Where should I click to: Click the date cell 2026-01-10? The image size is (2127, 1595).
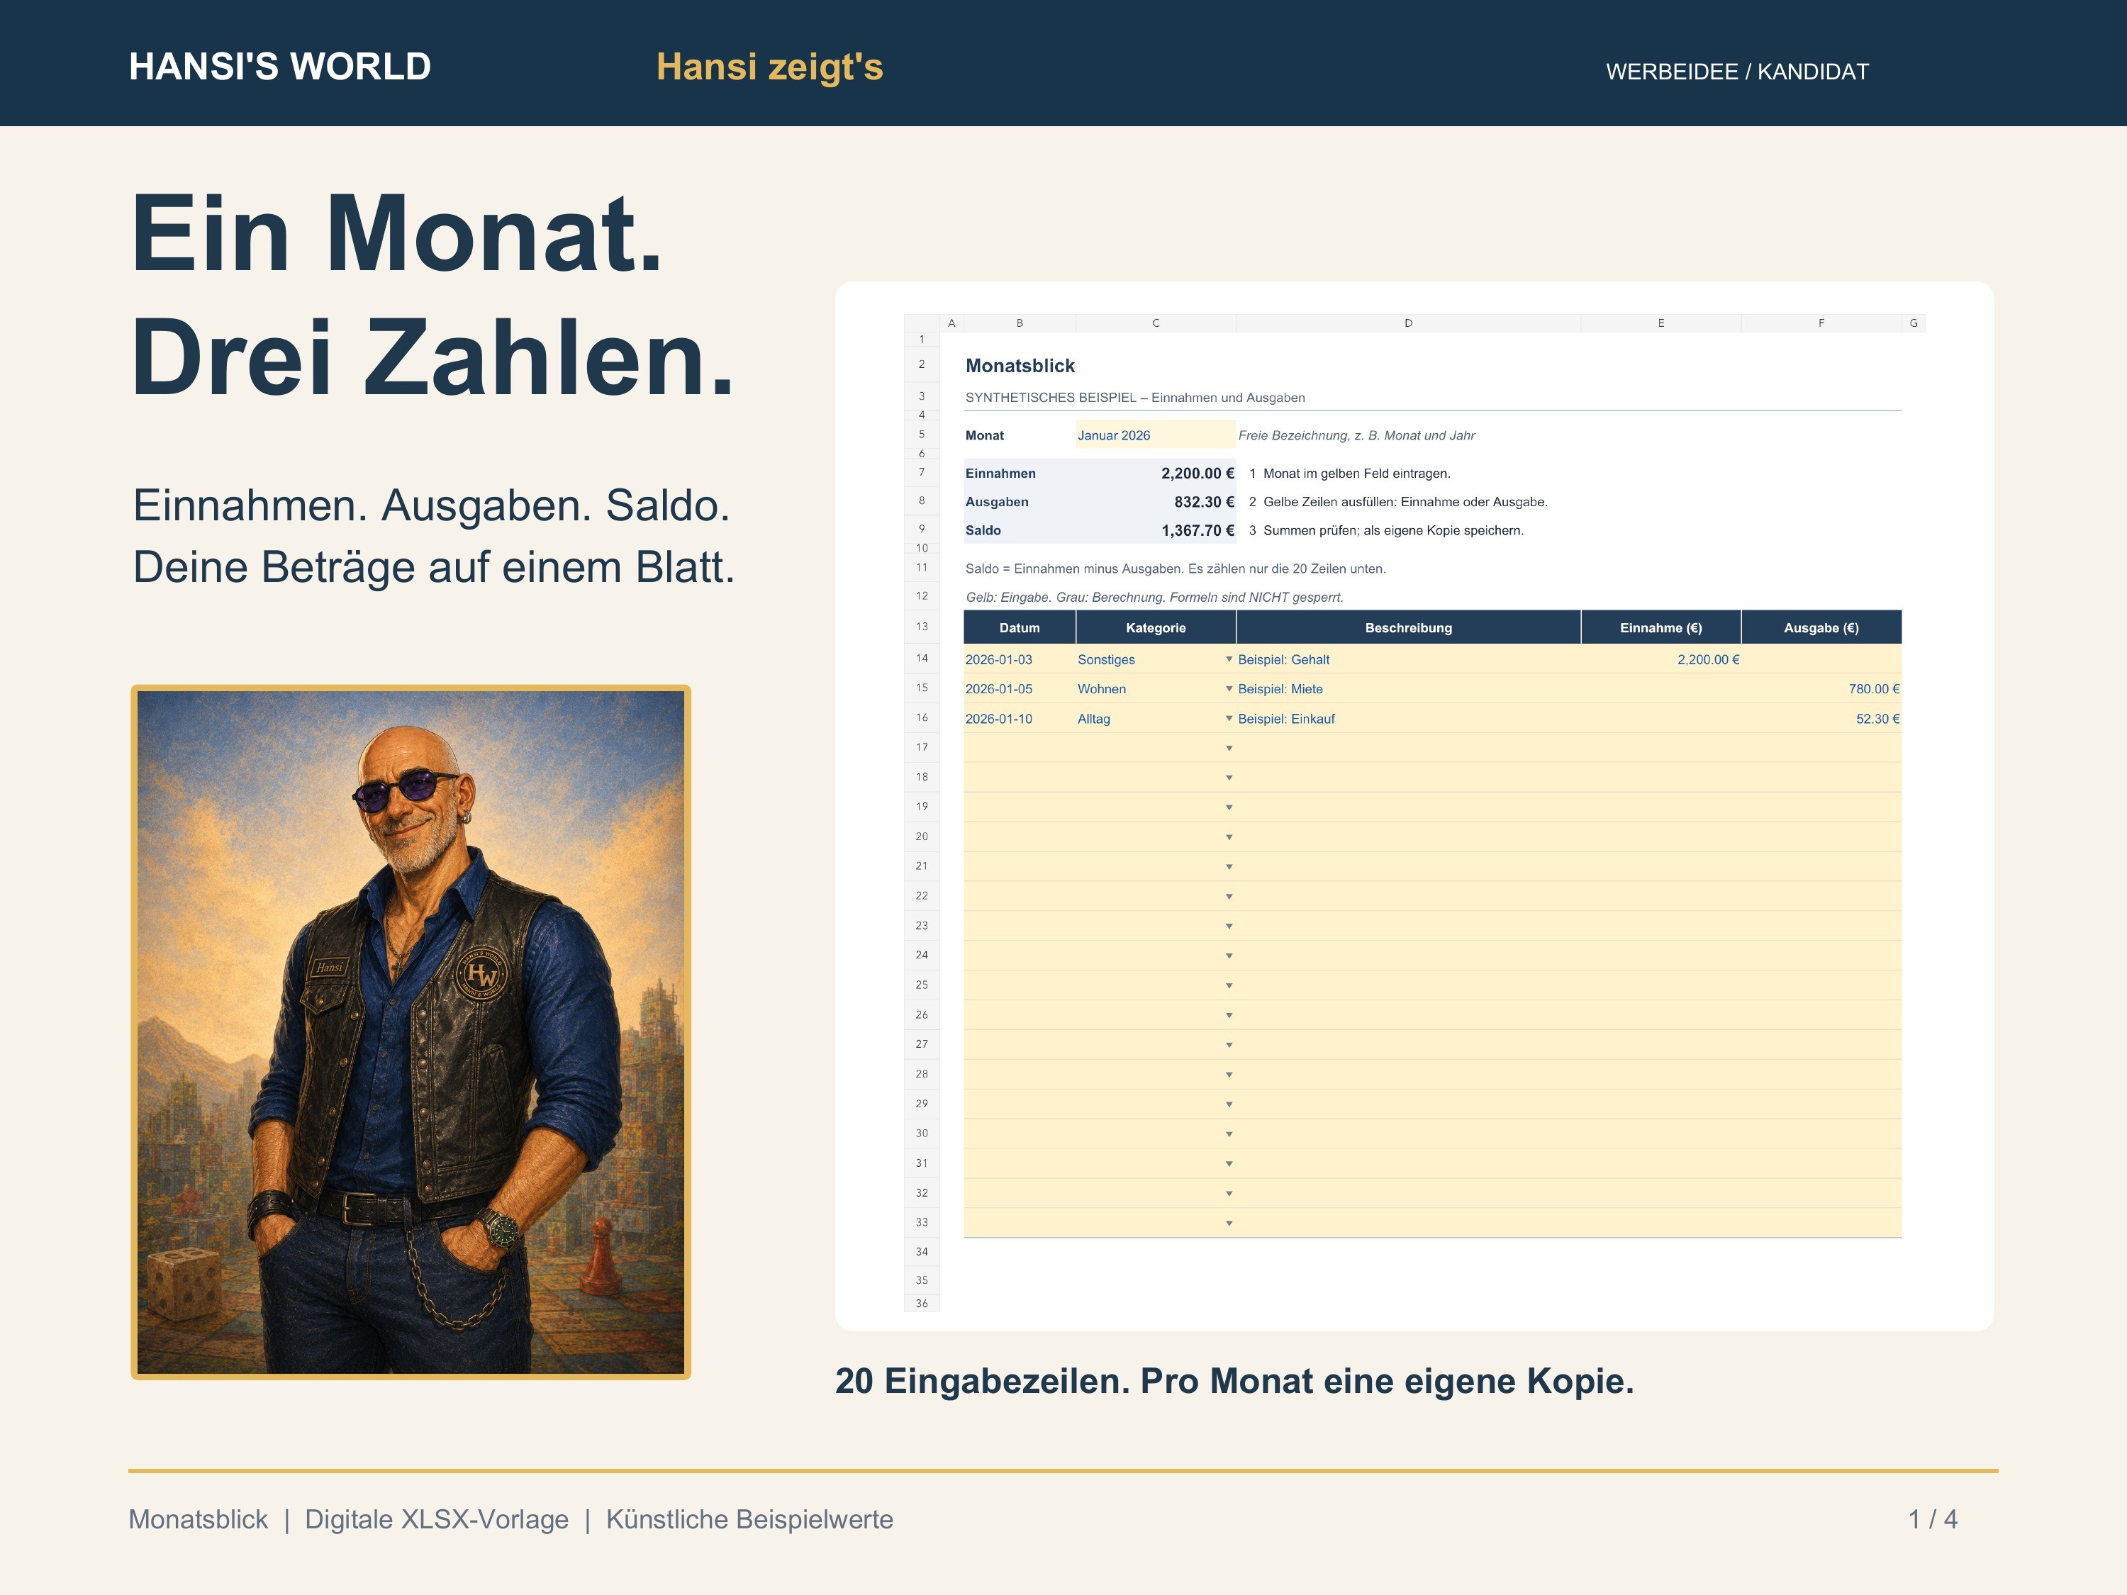(x=1020, y=719)
